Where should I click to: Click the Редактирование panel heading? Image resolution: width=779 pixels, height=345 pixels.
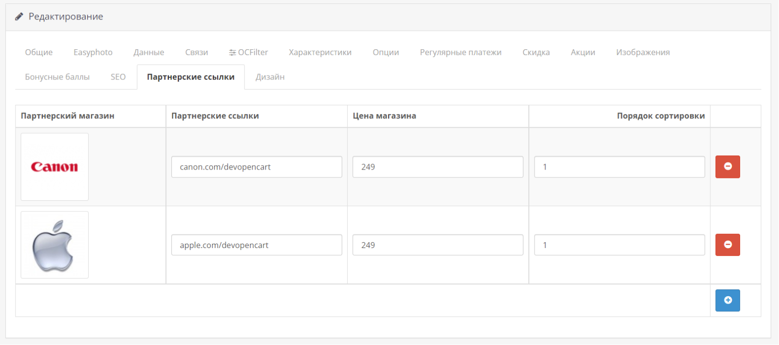click(66, 17)
